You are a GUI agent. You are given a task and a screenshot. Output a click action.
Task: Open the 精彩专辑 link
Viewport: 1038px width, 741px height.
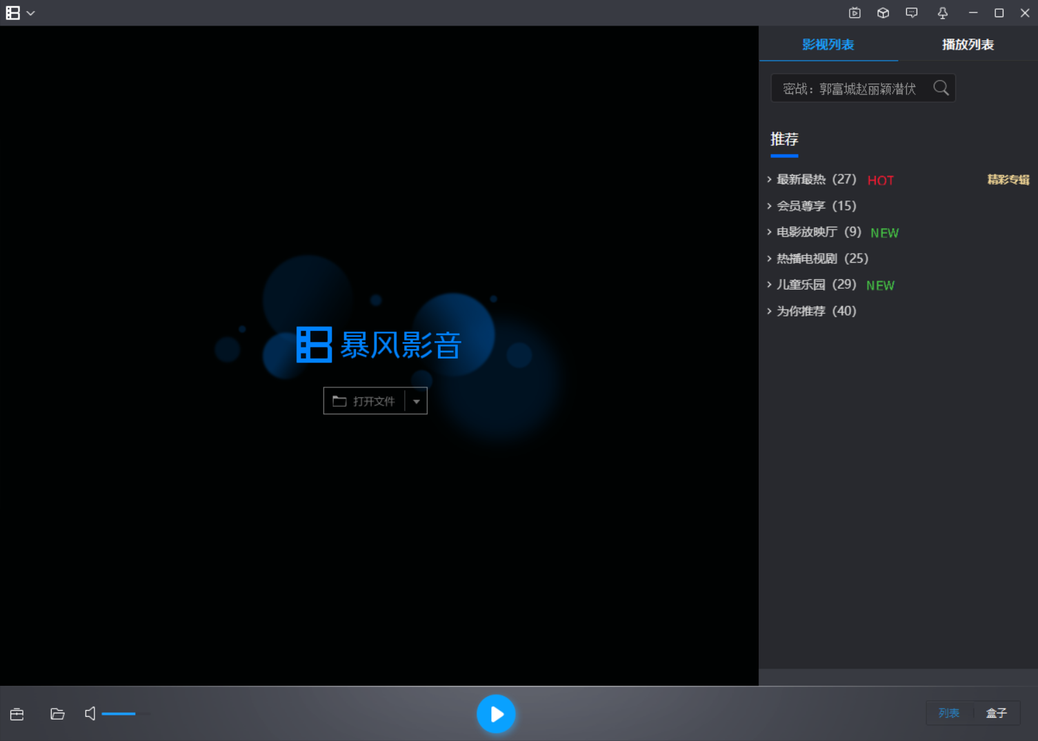[1008, 180]
